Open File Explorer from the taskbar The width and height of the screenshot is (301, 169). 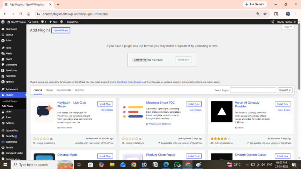(x=112, y=165)
